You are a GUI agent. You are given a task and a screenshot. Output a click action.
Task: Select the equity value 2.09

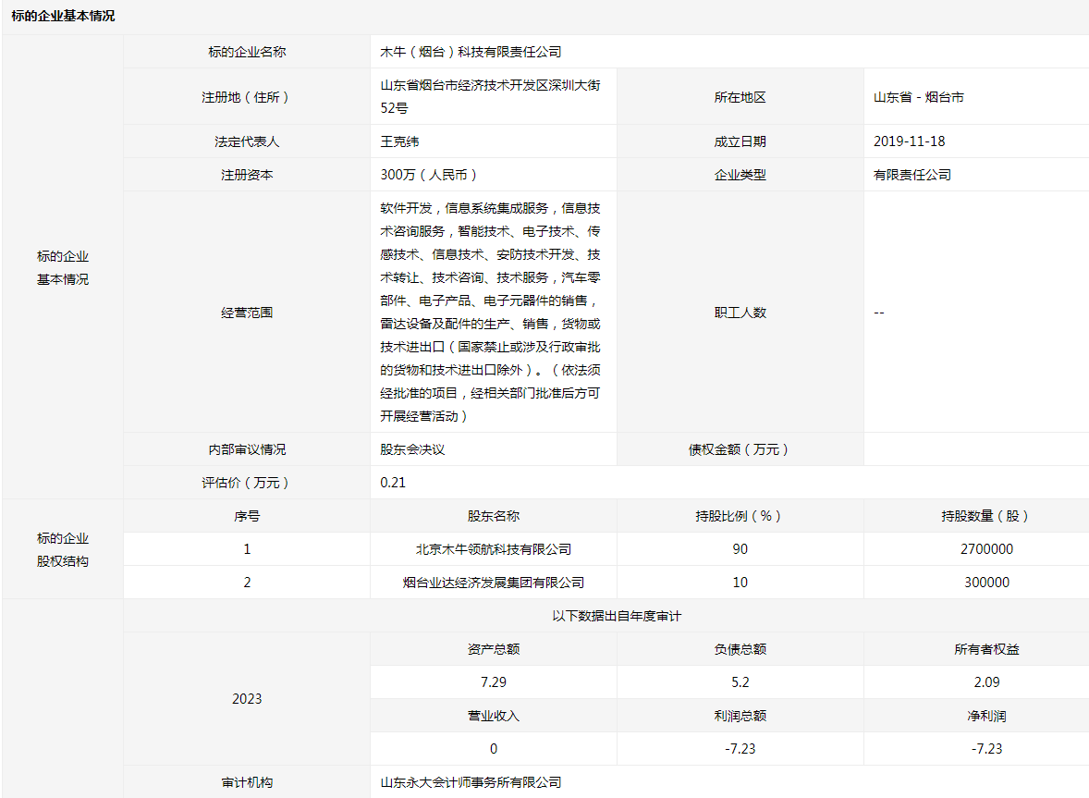986,683
